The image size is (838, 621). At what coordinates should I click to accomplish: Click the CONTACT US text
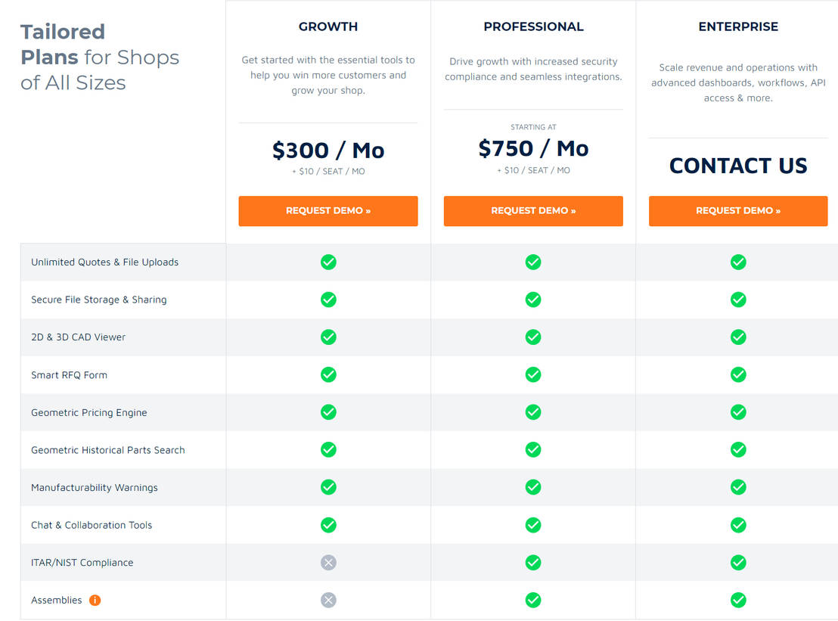tap(738, 165)
